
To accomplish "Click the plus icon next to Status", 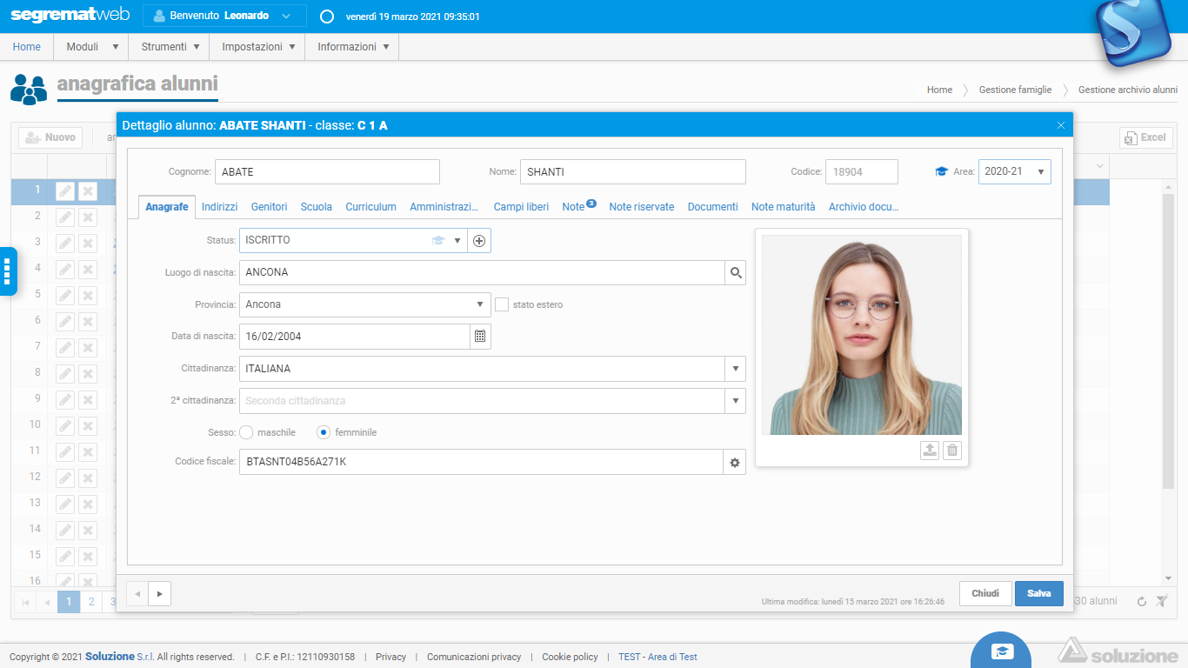I will 479,241.
